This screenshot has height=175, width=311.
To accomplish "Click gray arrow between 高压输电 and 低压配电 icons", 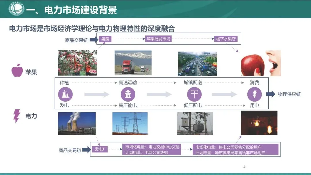I will click(x=159, y=94).
